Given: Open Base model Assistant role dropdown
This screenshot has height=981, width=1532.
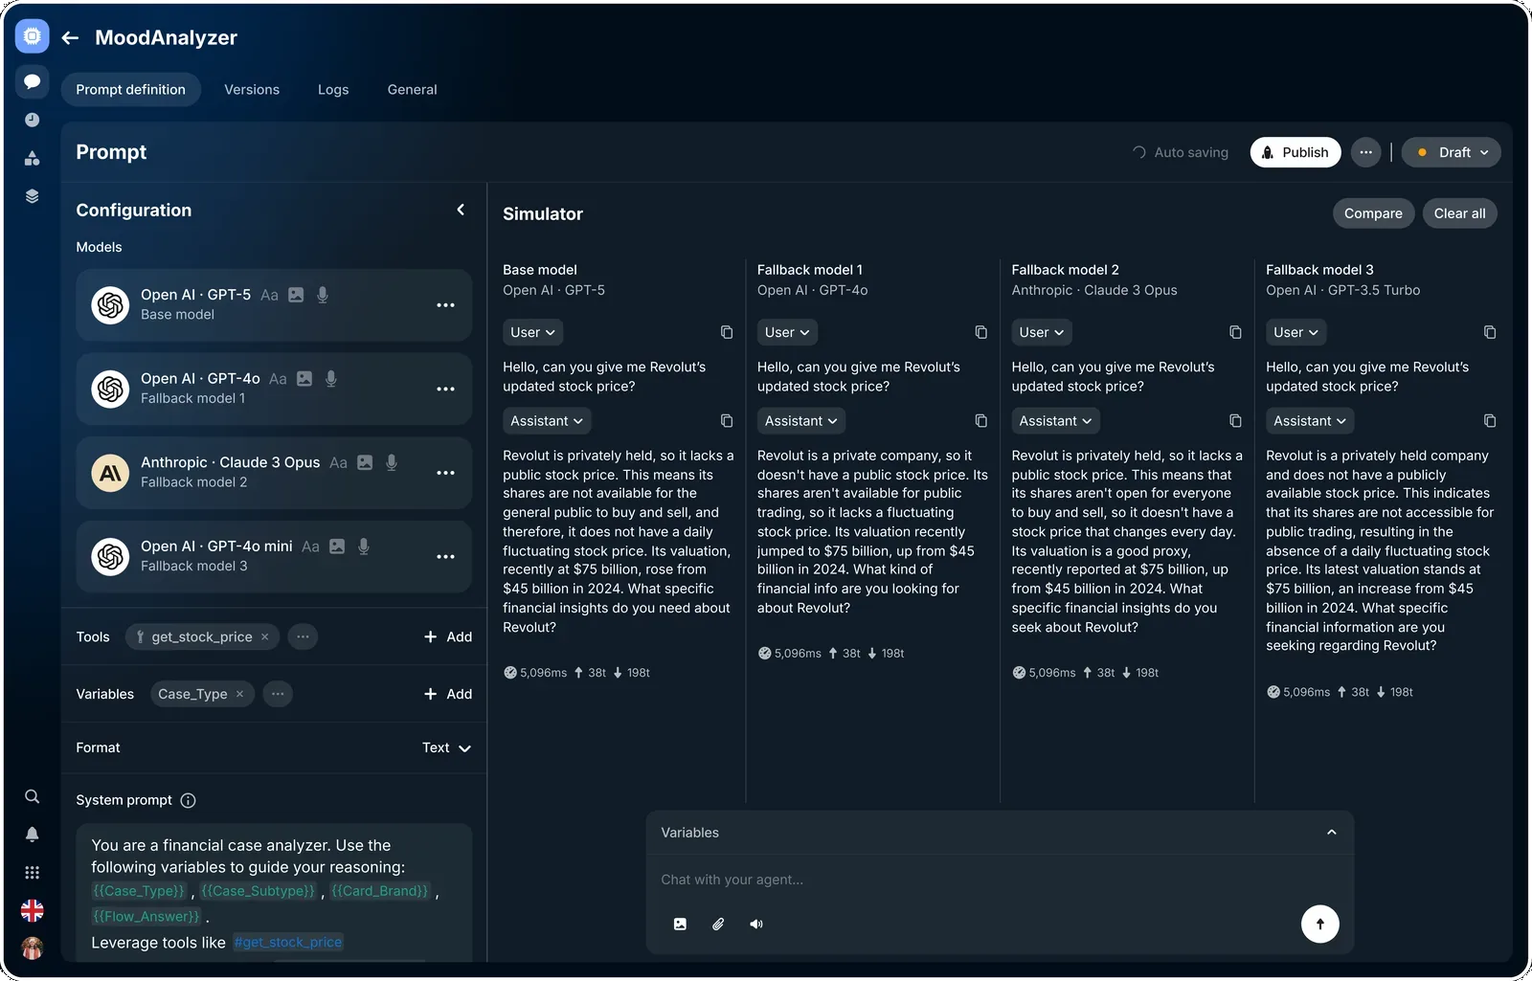Looking at the screenshot, I should 547,421.
